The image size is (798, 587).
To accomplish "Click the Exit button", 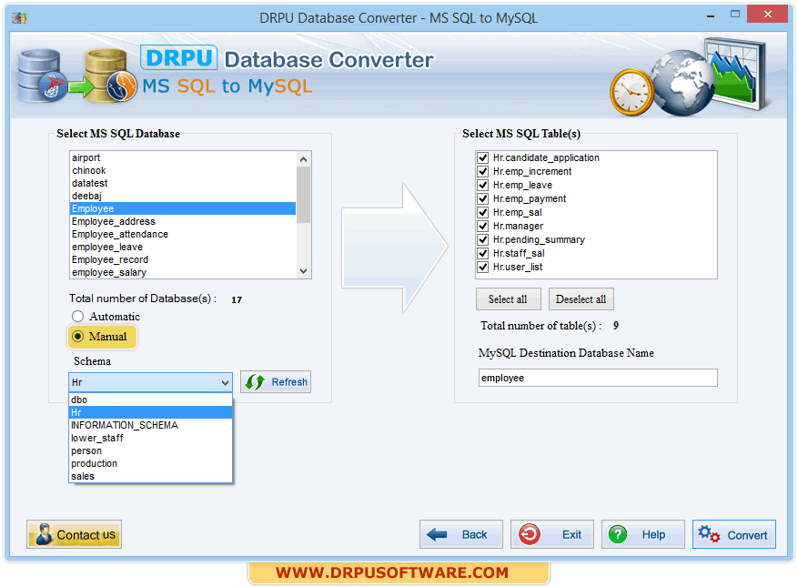I will click(x=552, y=534).
